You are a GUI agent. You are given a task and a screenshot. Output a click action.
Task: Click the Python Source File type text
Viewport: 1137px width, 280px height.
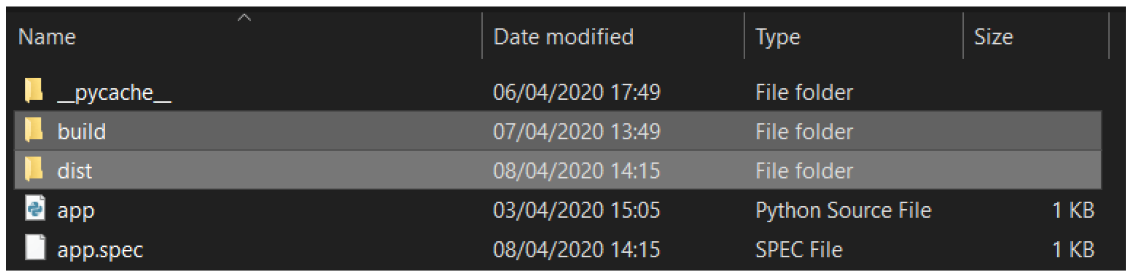[x=843, y=211]
